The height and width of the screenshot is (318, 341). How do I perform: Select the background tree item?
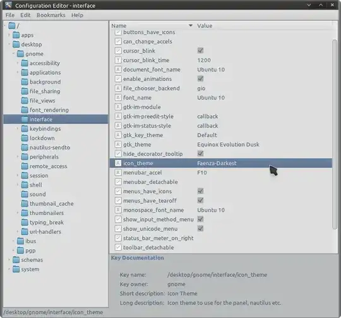45,82
